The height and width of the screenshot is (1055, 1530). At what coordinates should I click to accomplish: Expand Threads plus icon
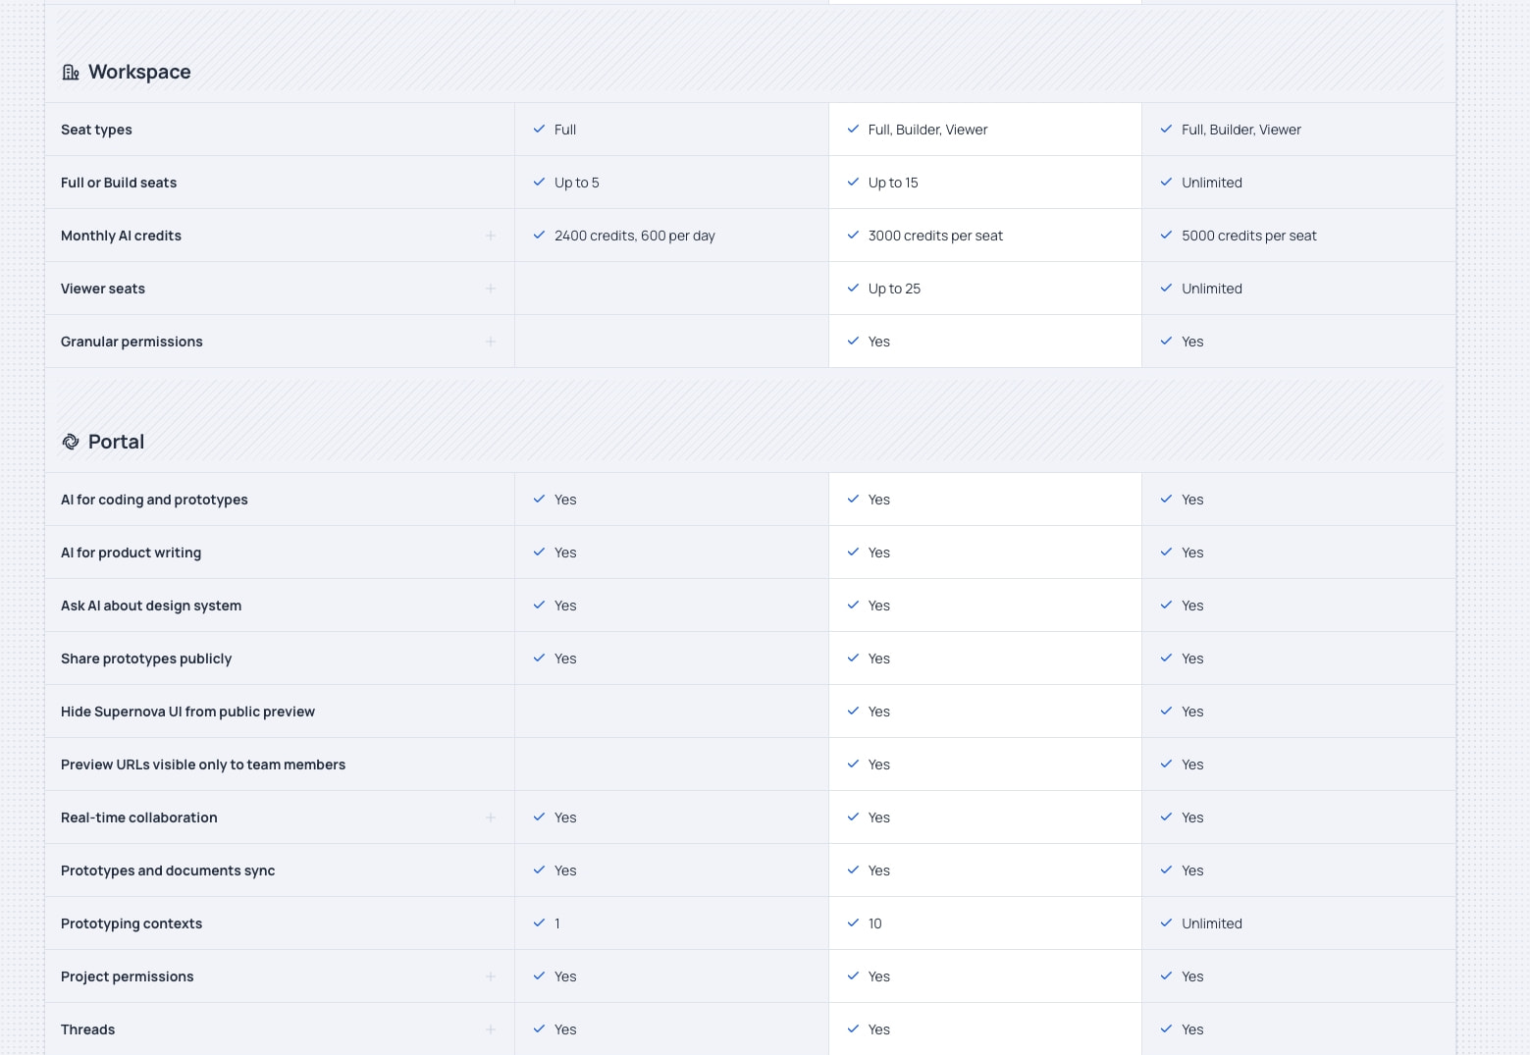(x=491, y=1029)
